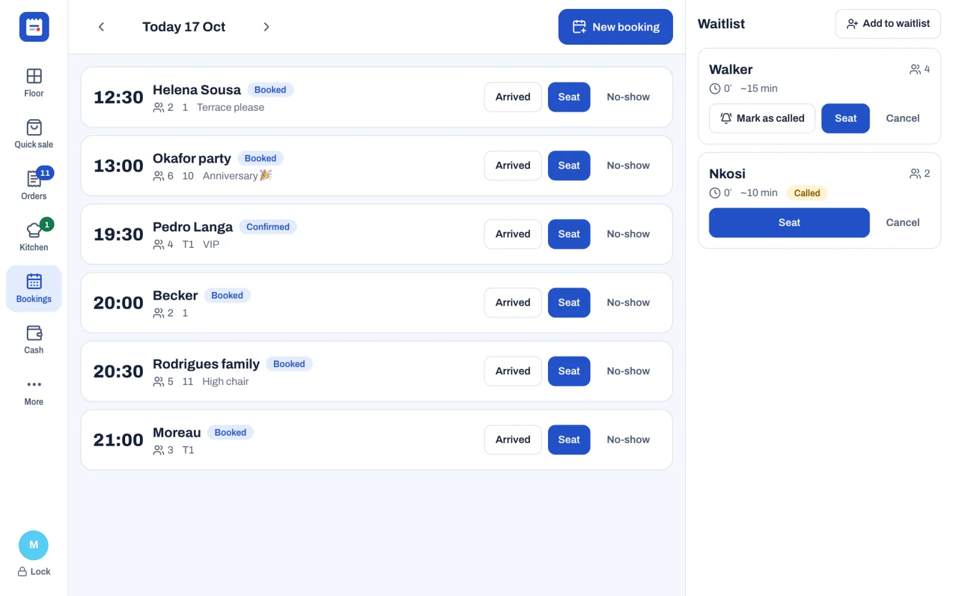Screen dimensions: 953x596
Task: Mark Pedro Langa as No-show
Action: tap(628, 234)
